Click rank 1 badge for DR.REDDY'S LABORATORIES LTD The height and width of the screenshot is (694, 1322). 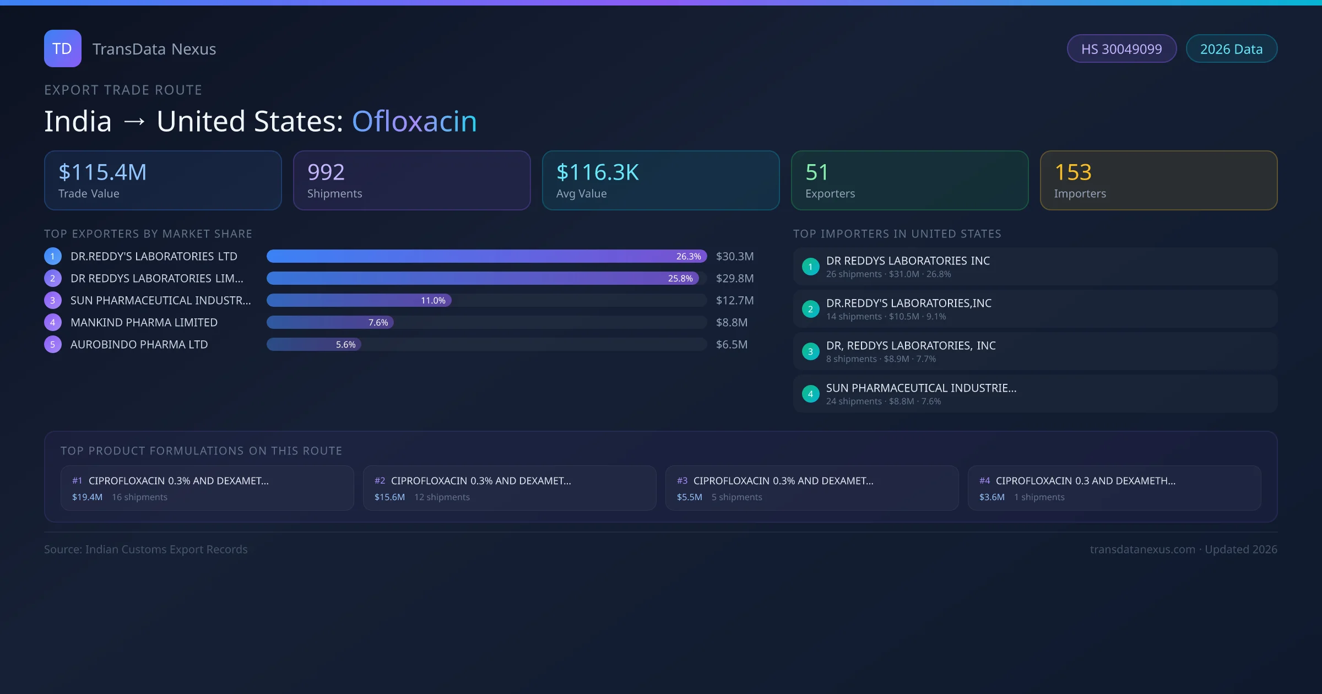point(53,256)
